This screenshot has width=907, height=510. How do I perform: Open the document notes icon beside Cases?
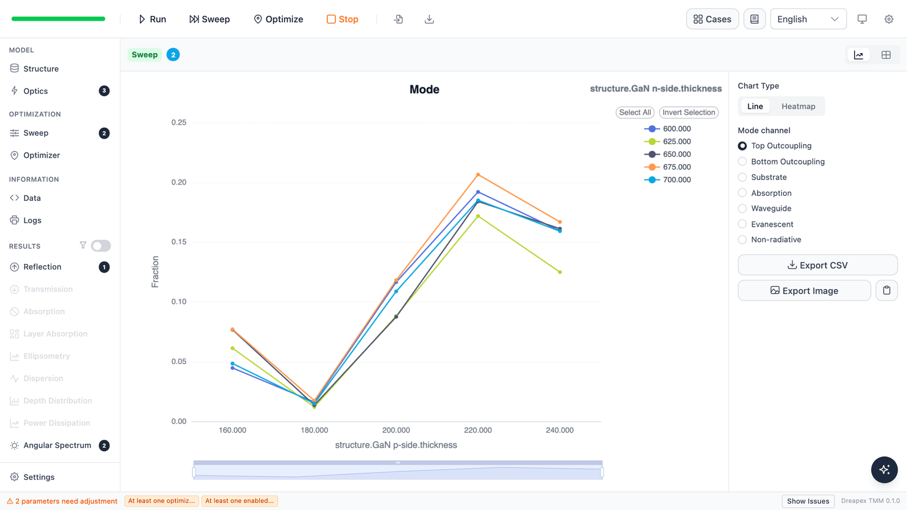[754, 19]
